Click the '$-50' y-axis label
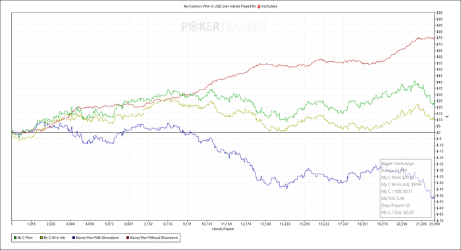461x250 pixels. click(441, 195)
